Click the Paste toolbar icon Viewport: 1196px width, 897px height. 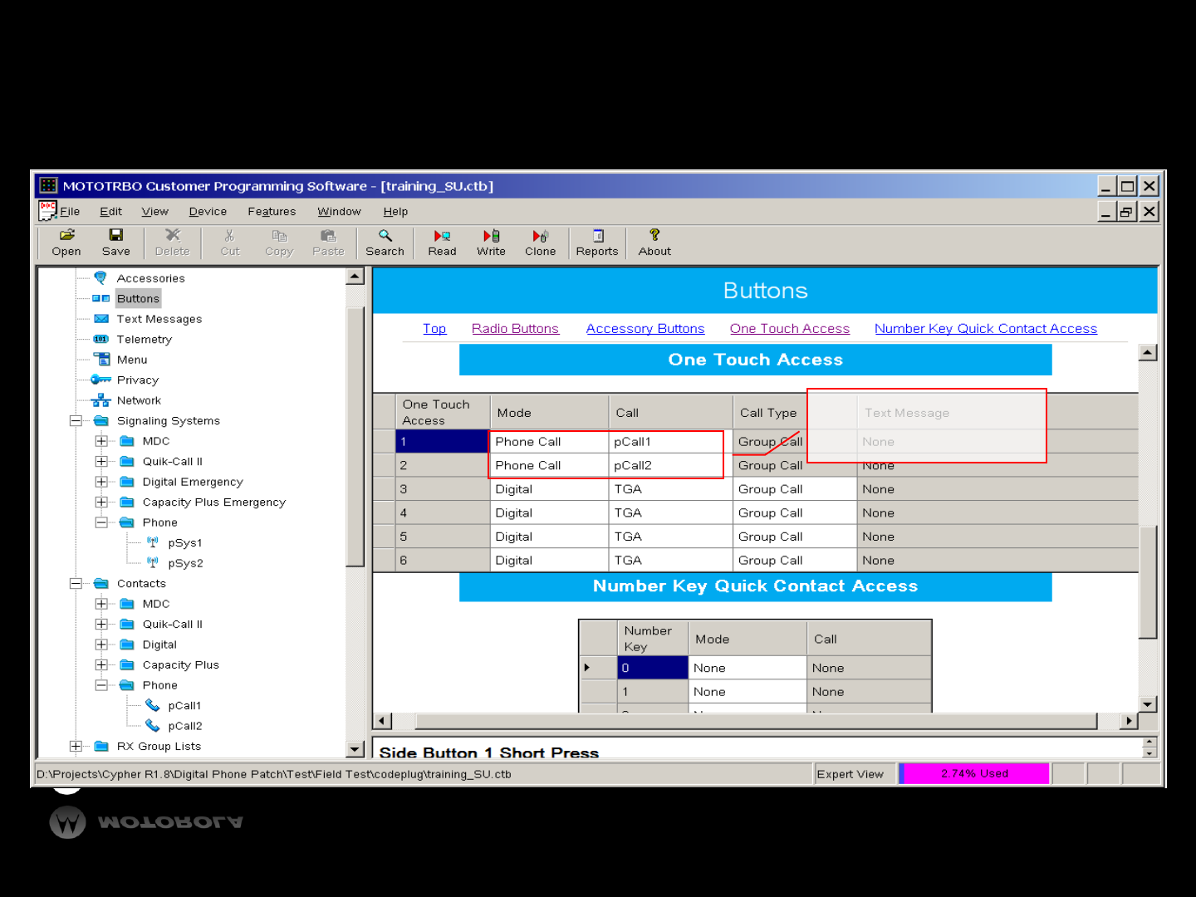coord(328,236)
